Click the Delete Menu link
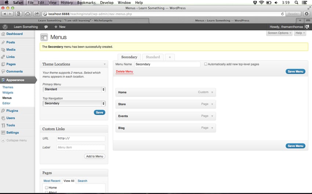Image resolution: width=312 pixels, height=194 pixels. [x=124, y=72]
